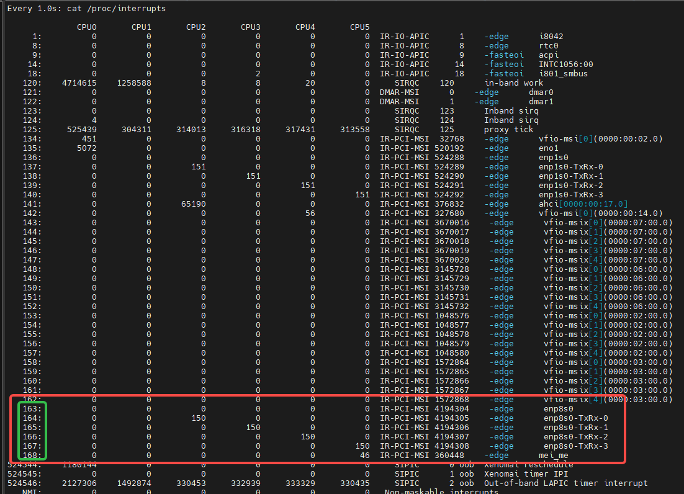Select the 'in-band work' label
This screenshot has height=494, width=684.
(x=513, y=83)
